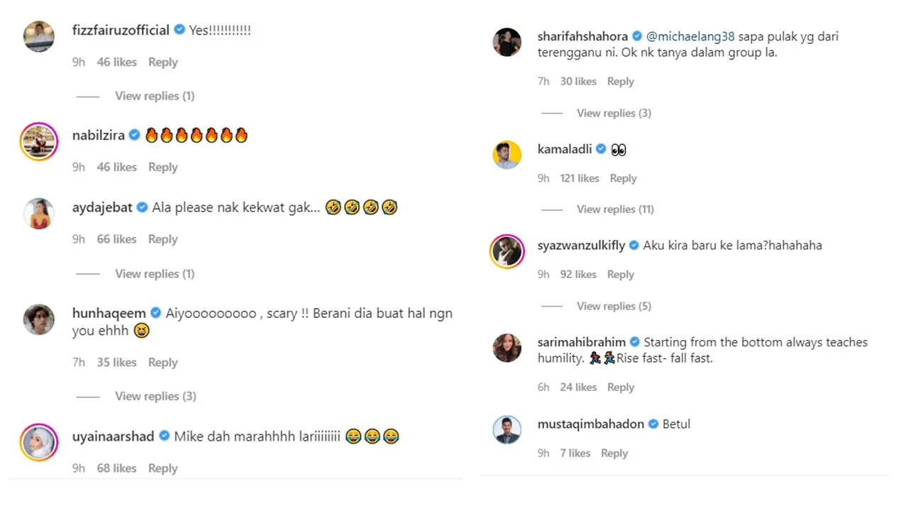The image size is (908, 511).
Task: Click fizzfairuzofficial's profile avatar
Action: (x=39, y=37)
